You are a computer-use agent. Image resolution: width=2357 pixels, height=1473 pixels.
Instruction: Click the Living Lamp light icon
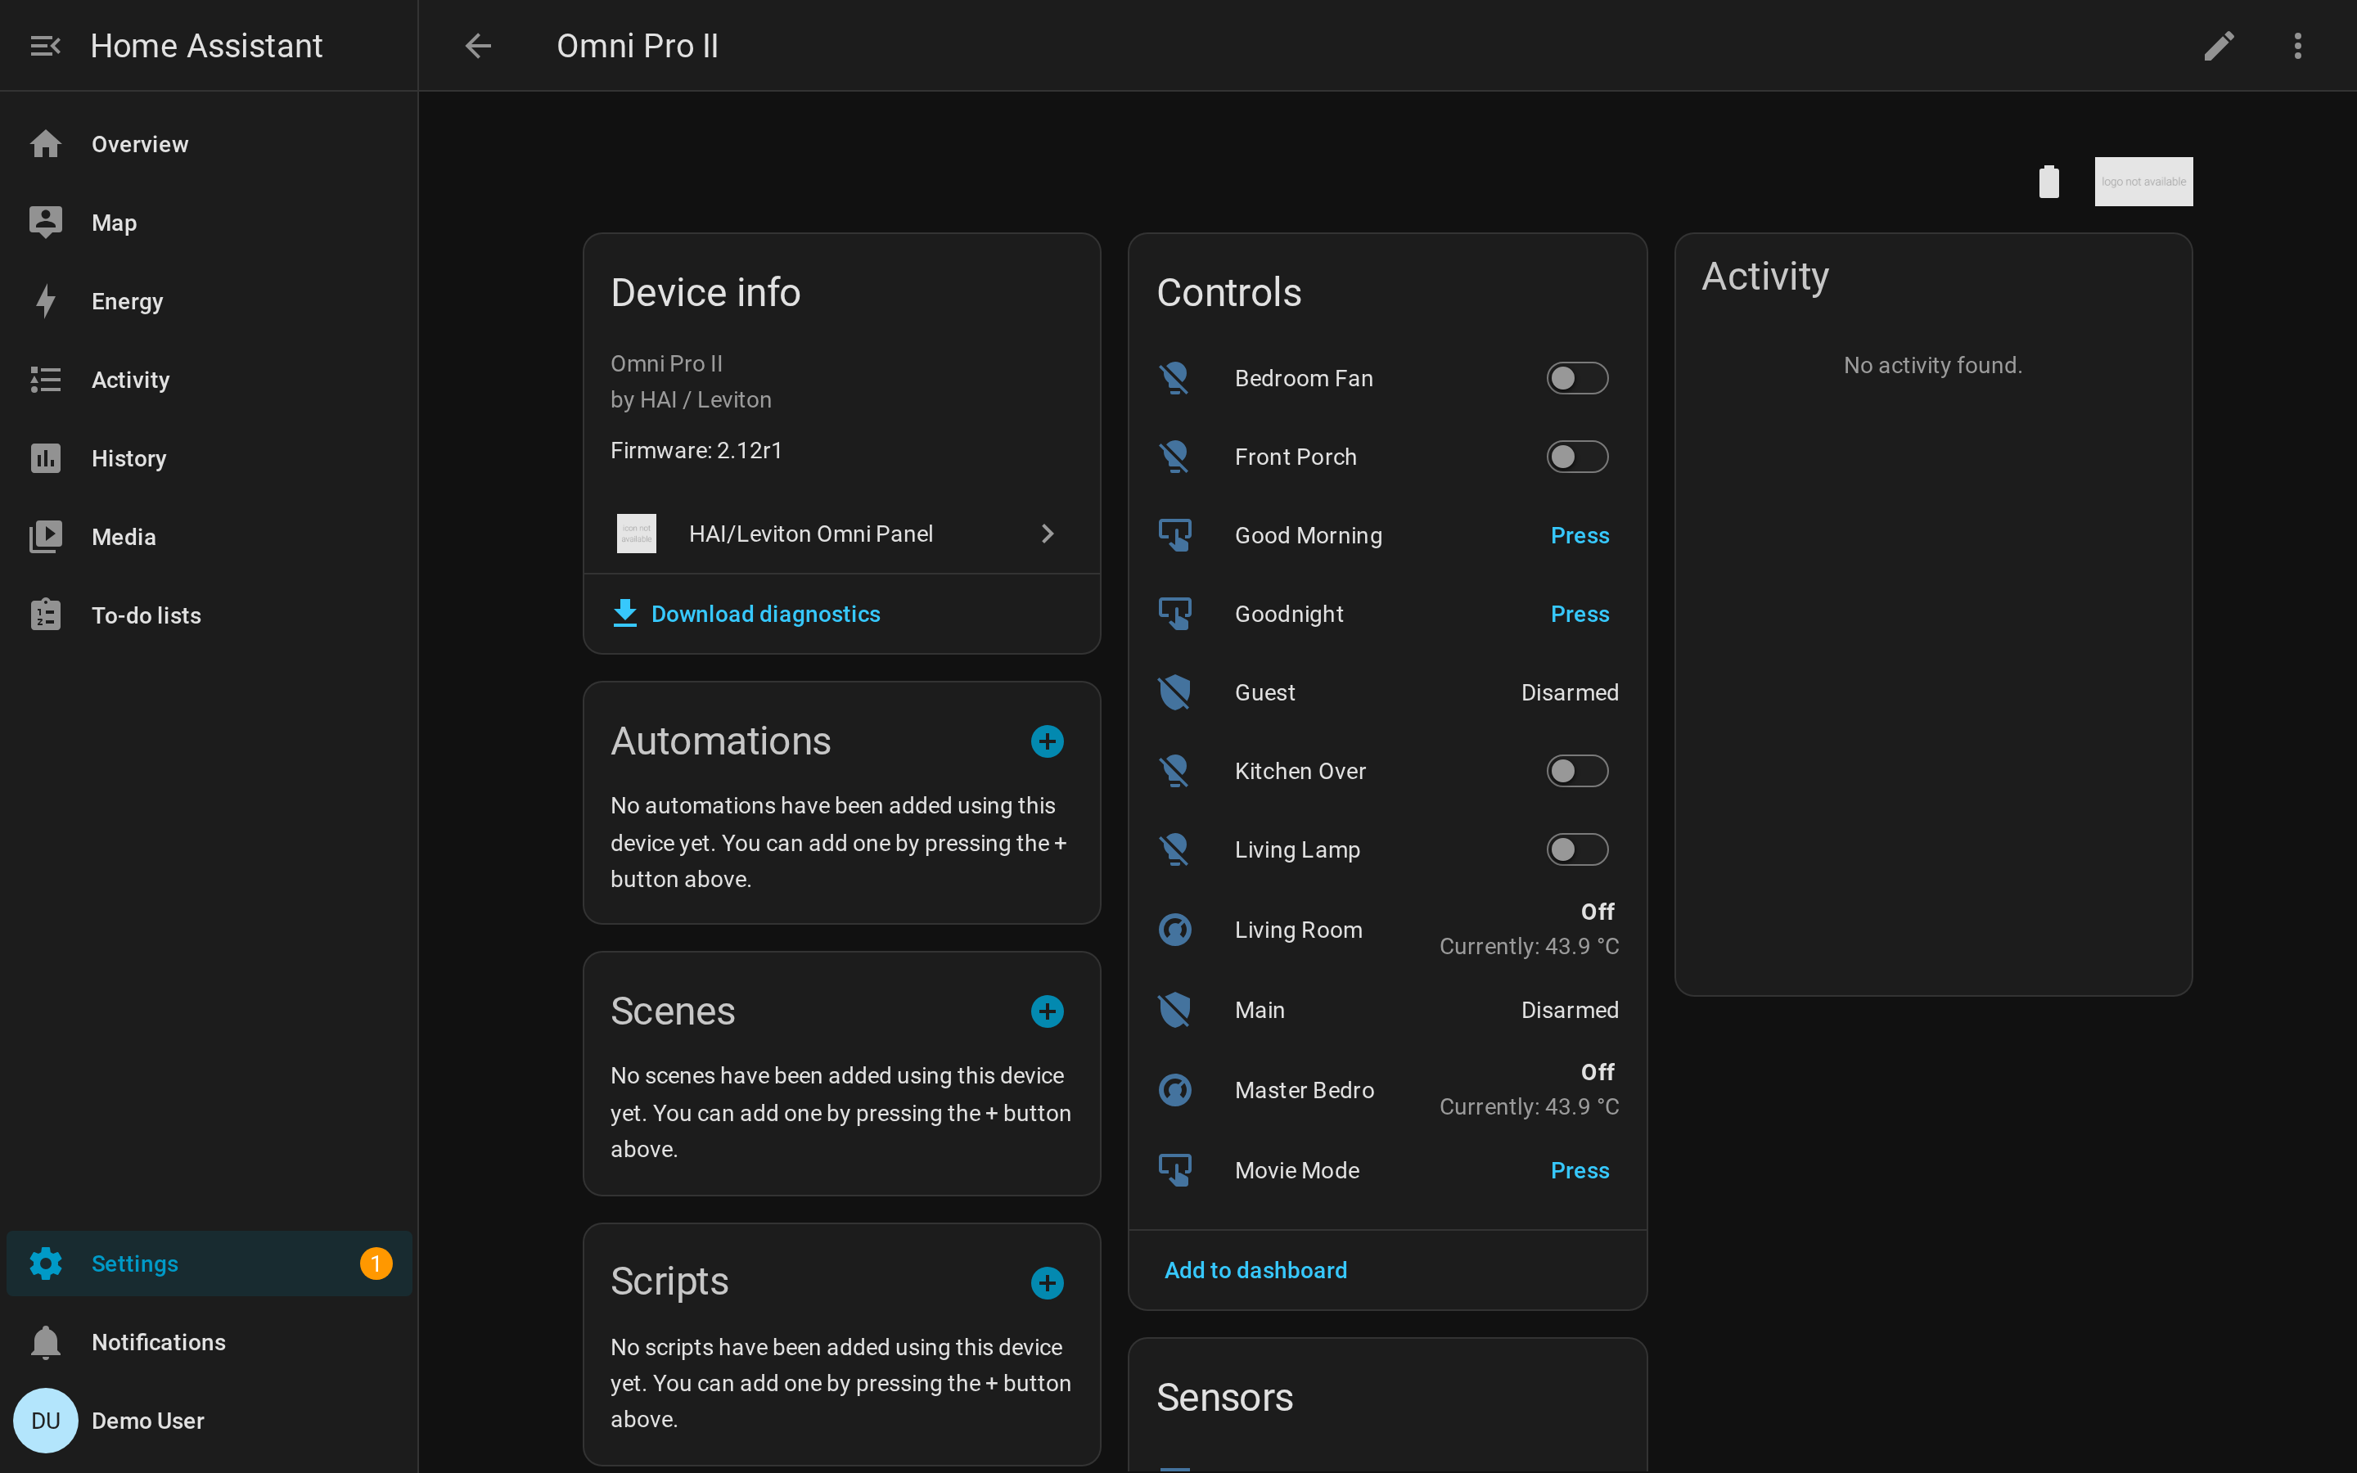pyautogui.click(x=1174, y=849)
